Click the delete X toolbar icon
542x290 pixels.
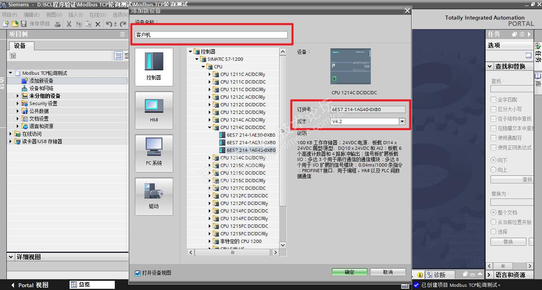[x=98, y=24]
